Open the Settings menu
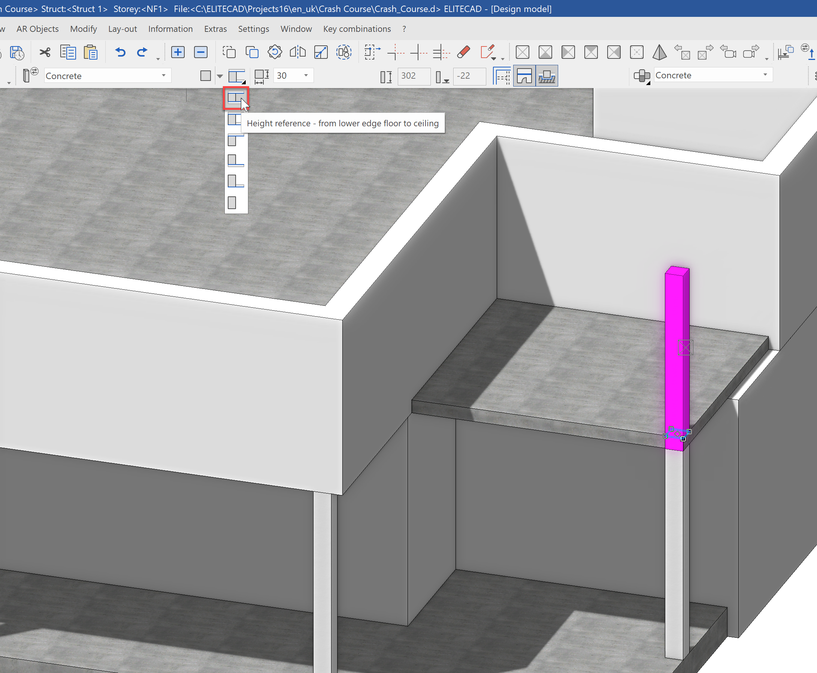The width and height of the screenshot is (817, 673). point(254,29)
